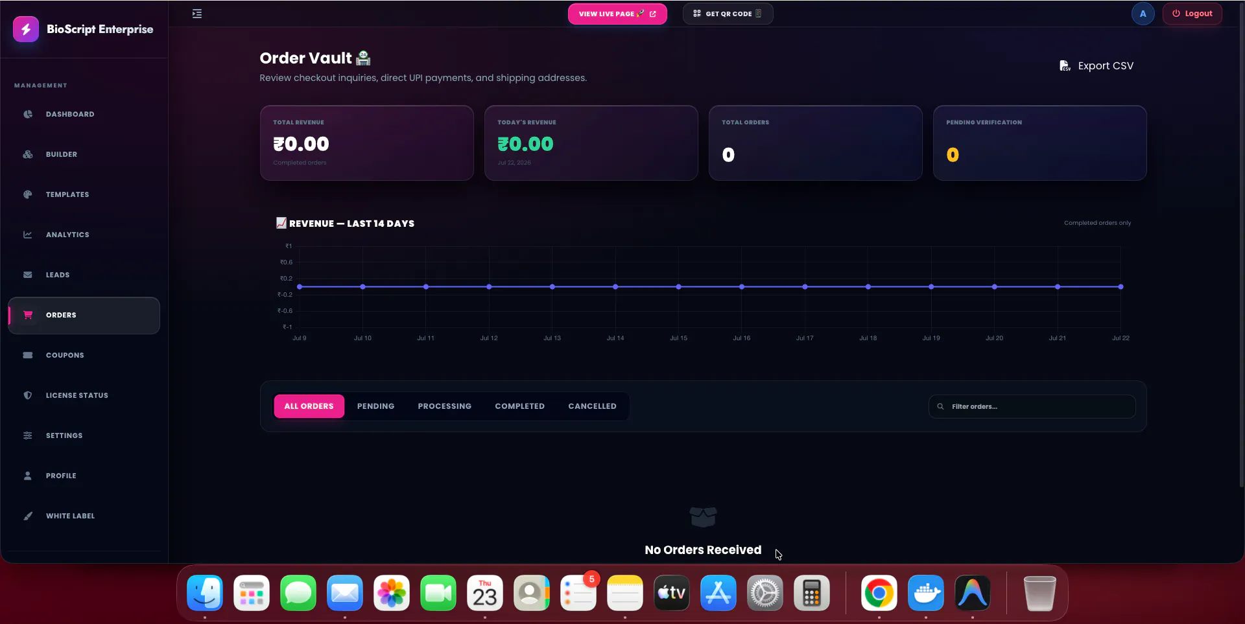Viewport: 1245px width, 624px height.
Task: Open FaceTime from the Dock
Action: point(438,593)
